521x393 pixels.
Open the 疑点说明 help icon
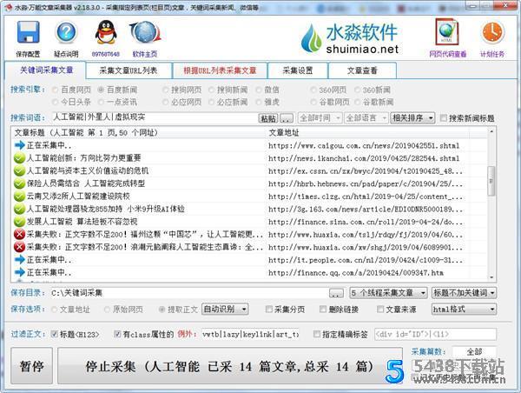[66, 32]
